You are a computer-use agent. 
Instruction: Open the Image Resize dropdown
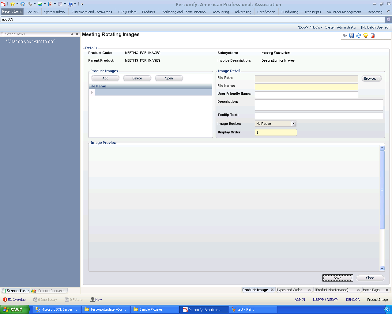(293, 124)
